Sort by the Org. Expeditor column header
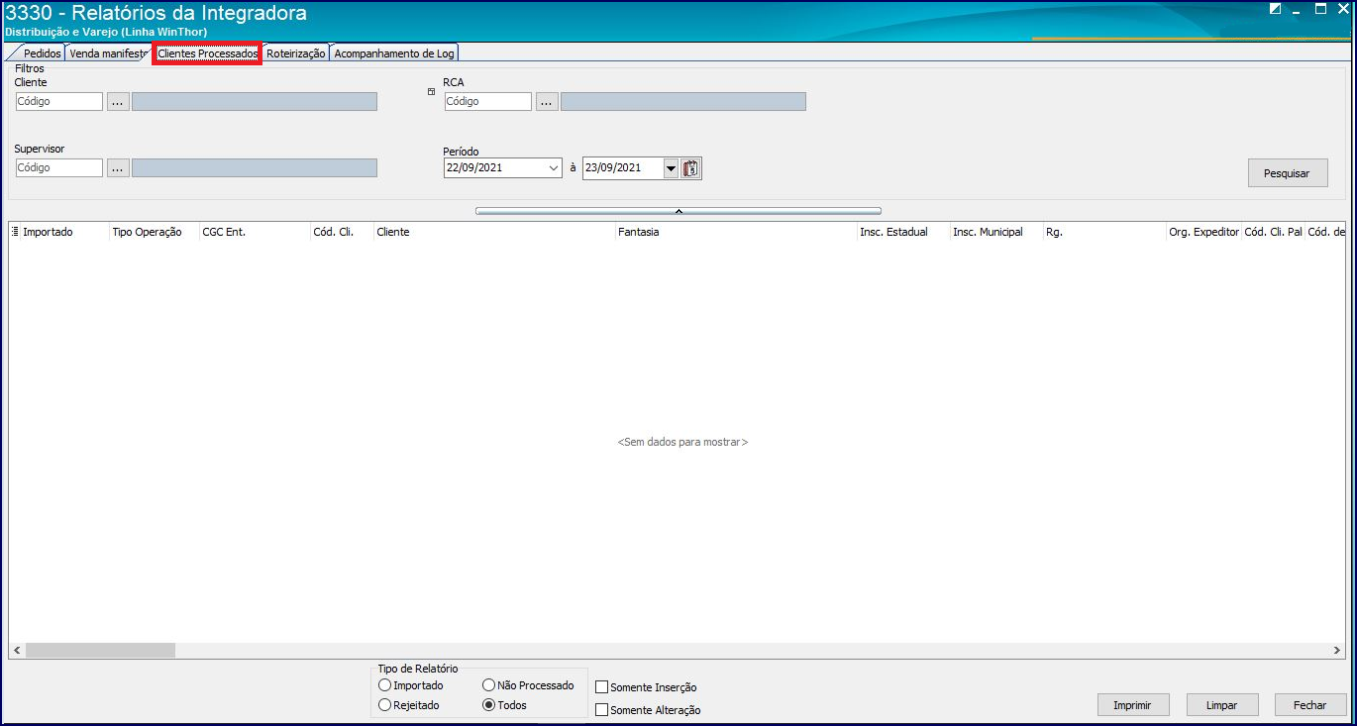The image size is (1357, 726). tap(1203, 232)
